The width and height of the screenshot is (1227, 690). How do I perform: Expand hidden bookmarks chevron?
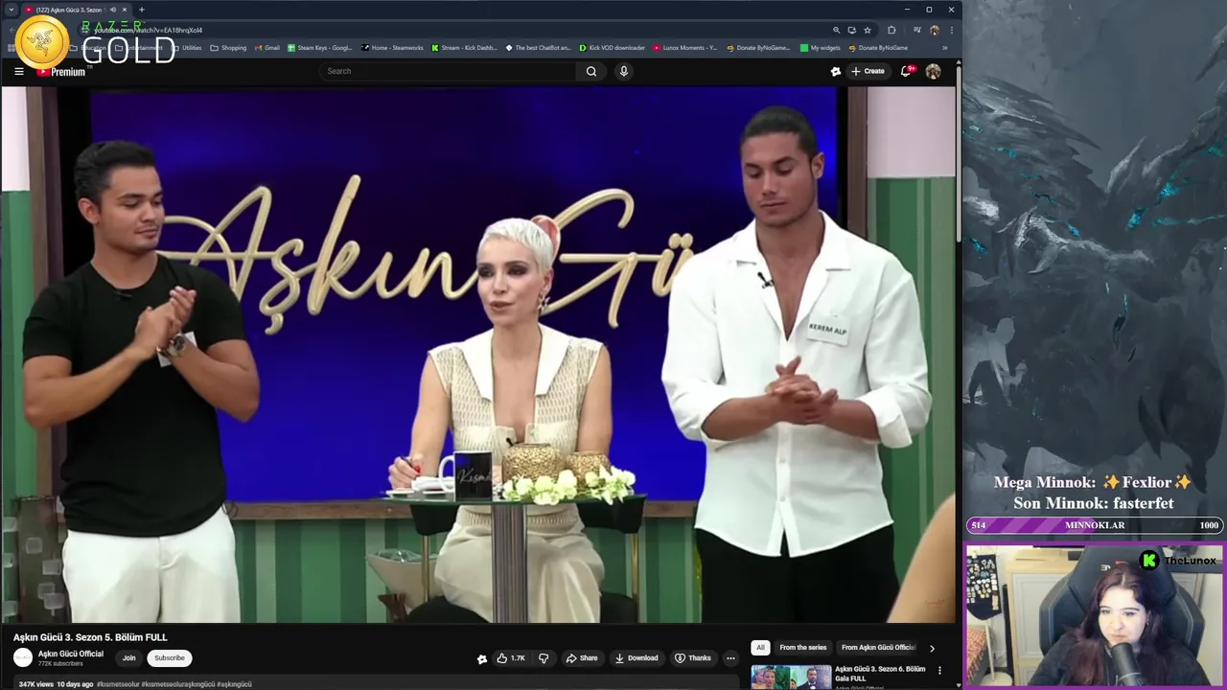point(944,48)
